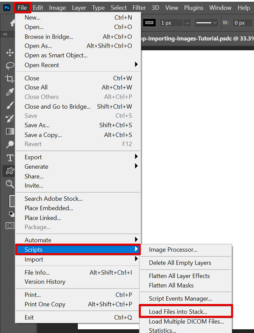Screen dimensions: 254x333
Task: Select the Eyedropper tool
Action: [10, 92]
